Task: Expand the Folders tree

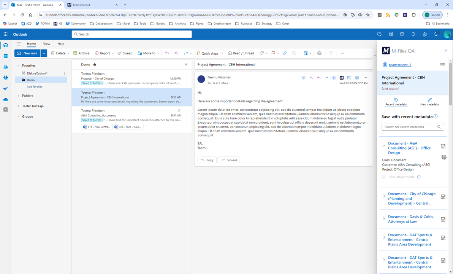Action: [19, 96]
